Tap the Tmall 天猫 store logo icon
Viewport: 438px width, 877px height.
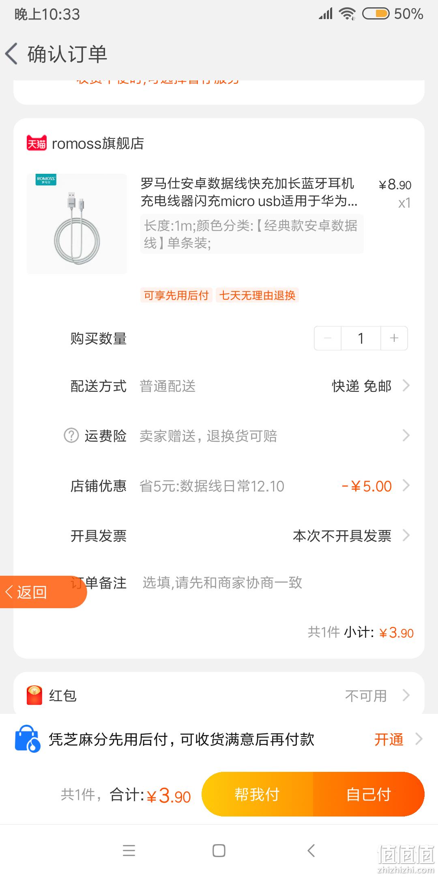(36, 143)
